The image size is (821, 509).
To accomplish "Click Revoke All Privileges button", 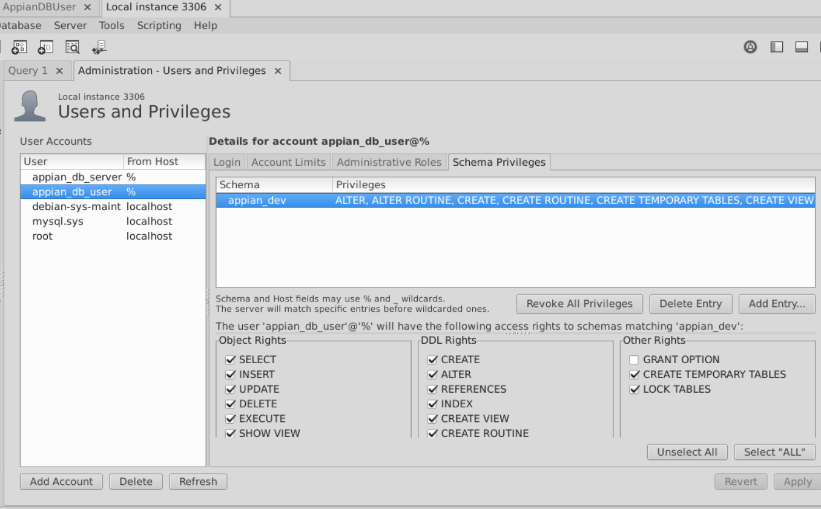I will tap(579, 304).
